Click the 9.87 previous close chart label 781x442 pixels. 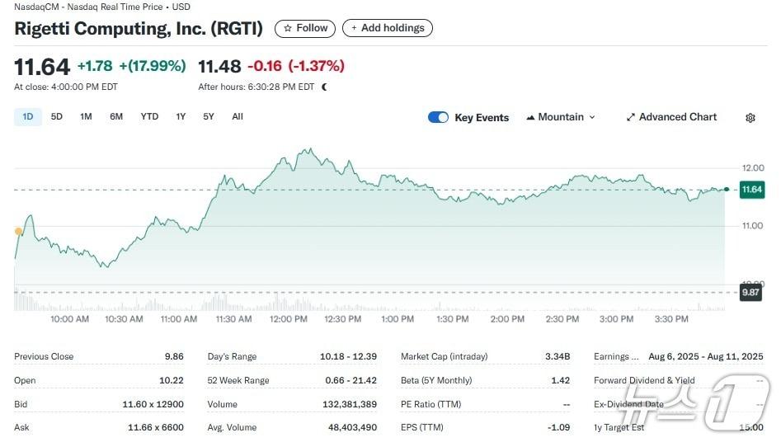(x=750, y=292)
